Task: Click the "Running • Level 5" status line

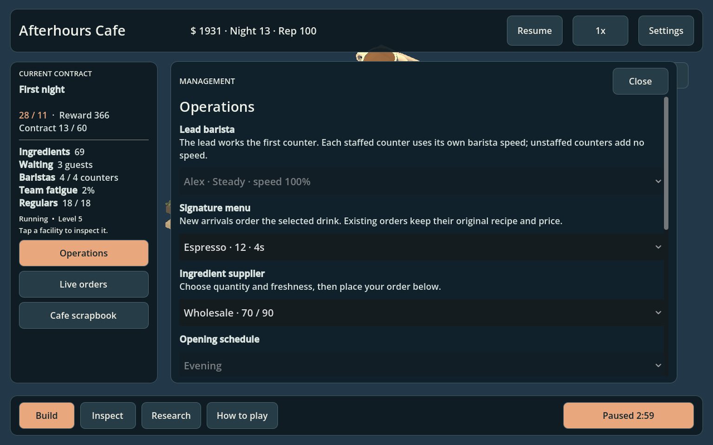Action: [x=51, y=219]
